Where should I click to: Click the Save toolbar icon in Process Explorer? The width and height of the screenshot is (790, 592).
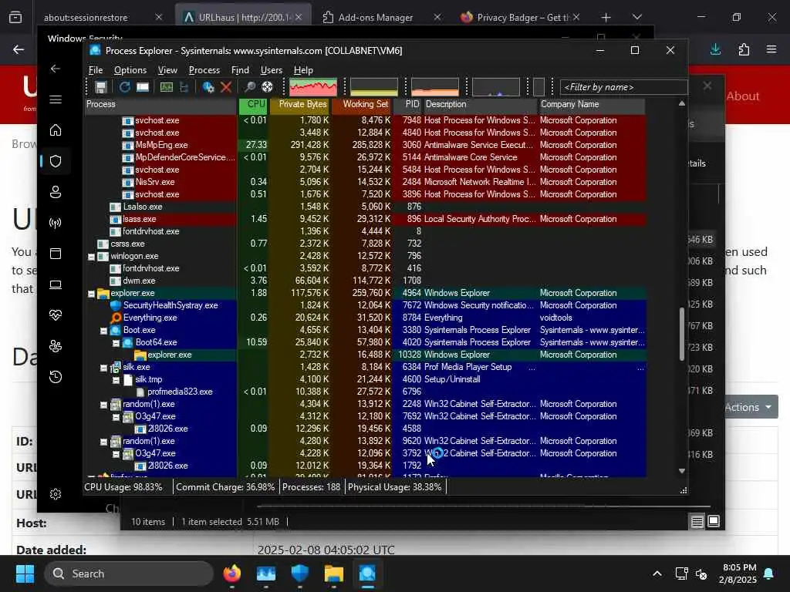click(x=101, y=87)
